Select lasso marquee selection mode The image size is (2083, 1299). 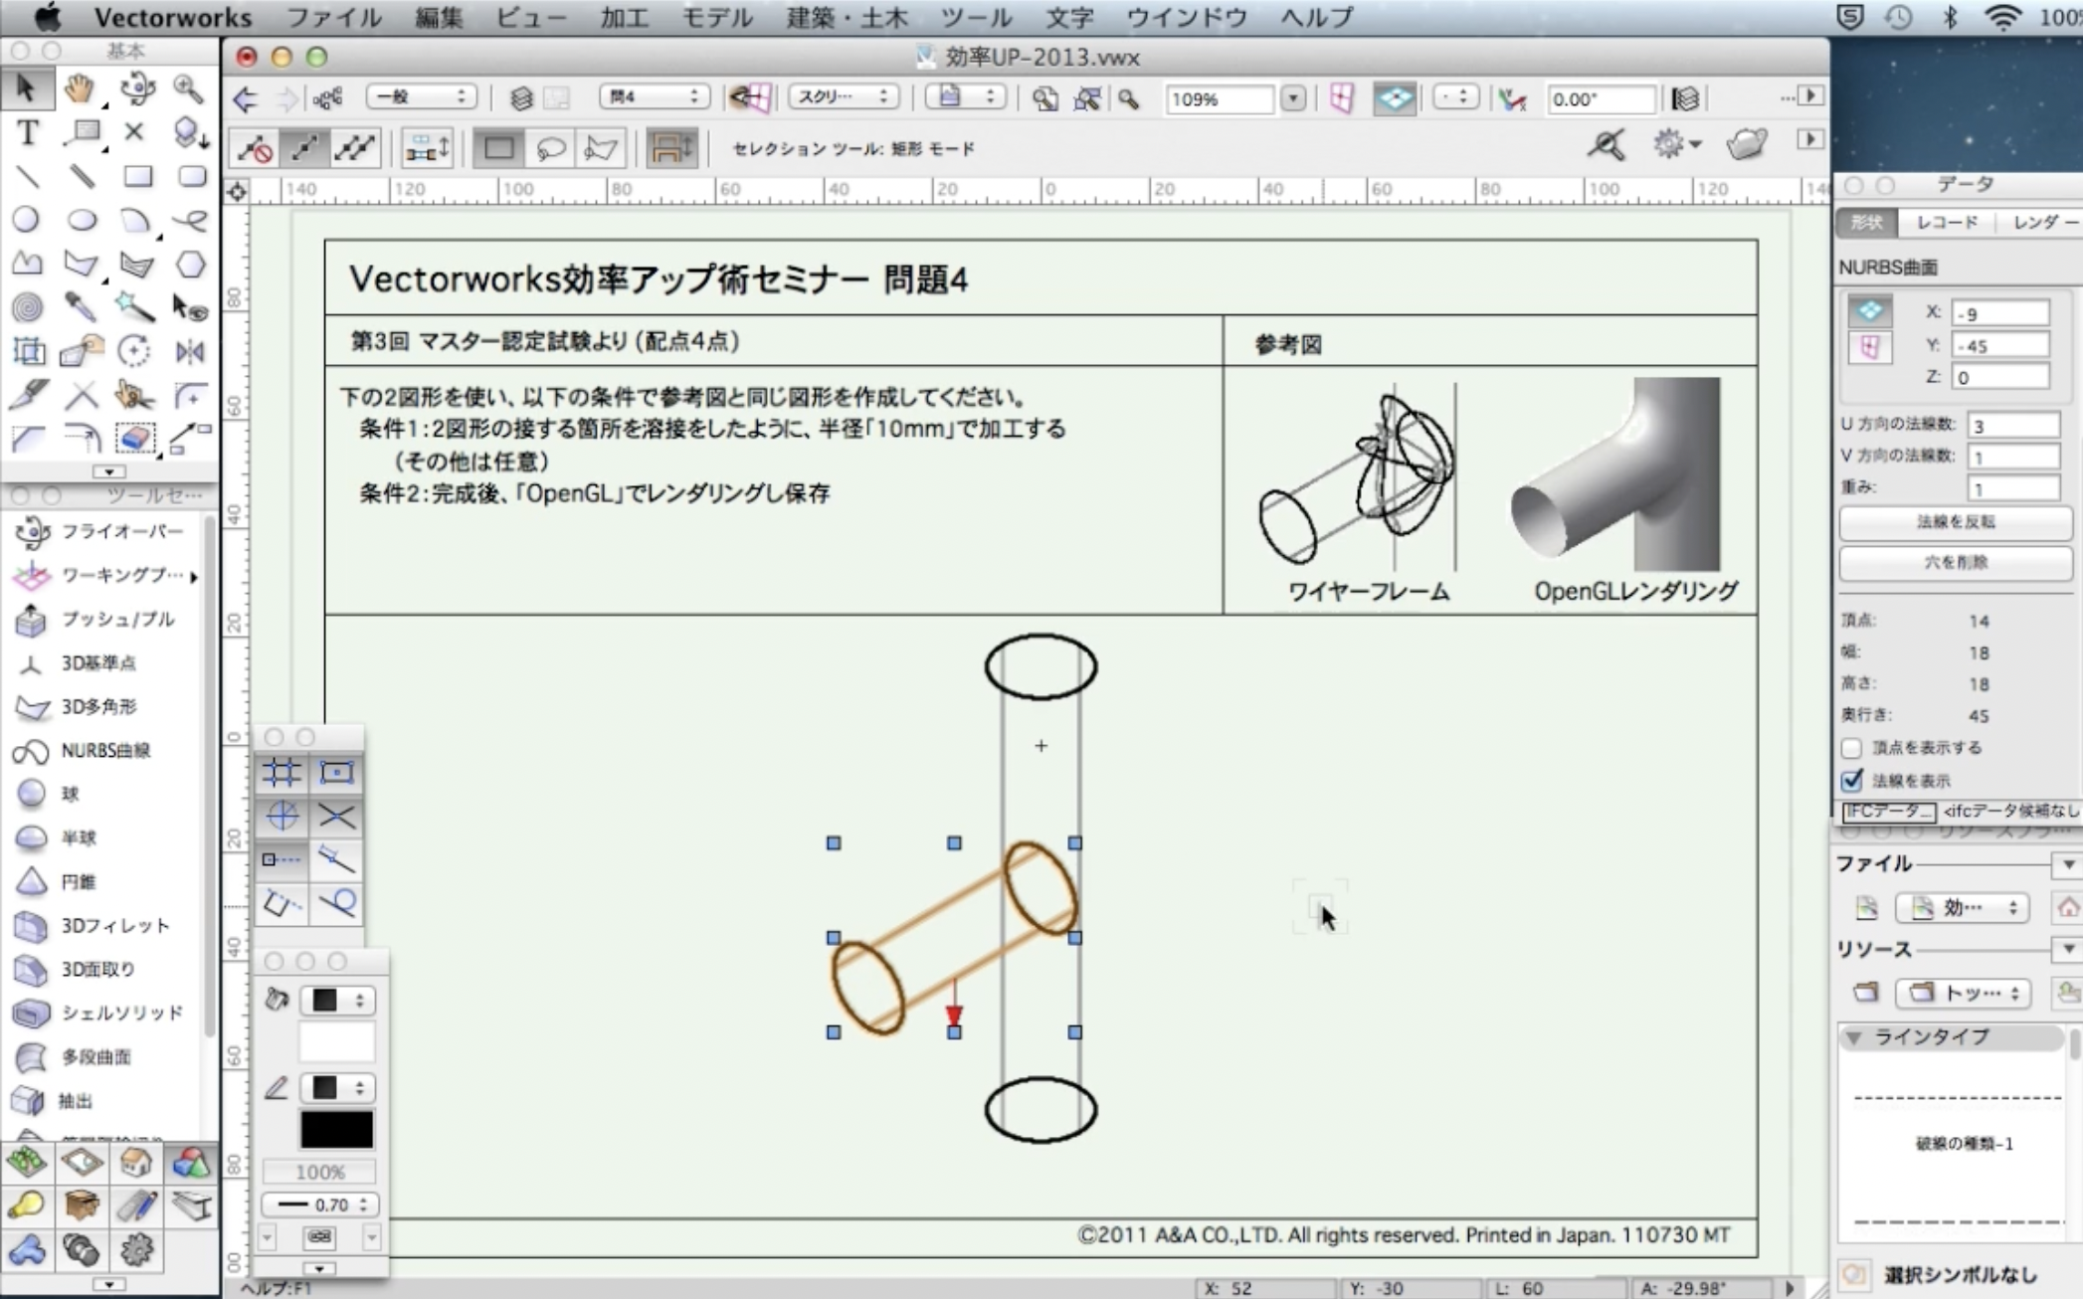(x=550, y=148)
